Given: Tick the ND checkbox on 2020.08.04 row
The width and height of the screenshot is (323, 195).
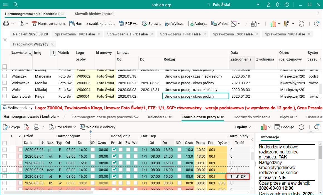Looking at the screenshot, I should coord(93,156).
